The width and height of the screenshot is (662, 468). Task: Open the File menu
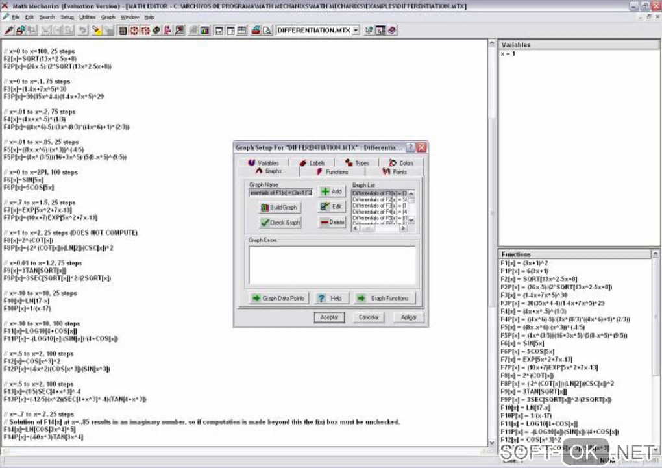pos(16,18)
